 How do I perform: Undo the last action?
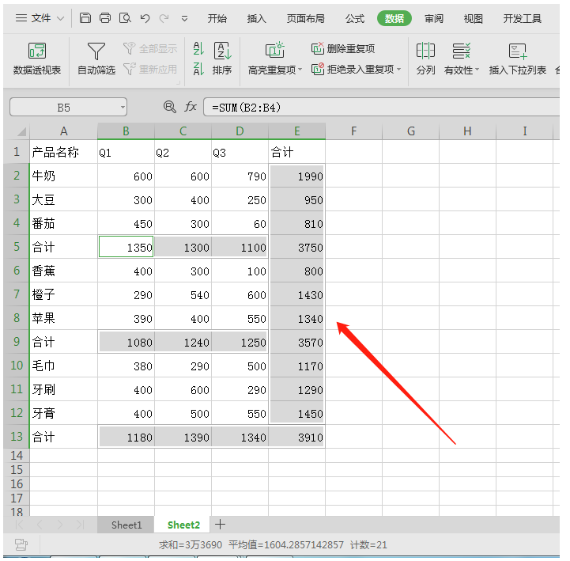point(145,18)
